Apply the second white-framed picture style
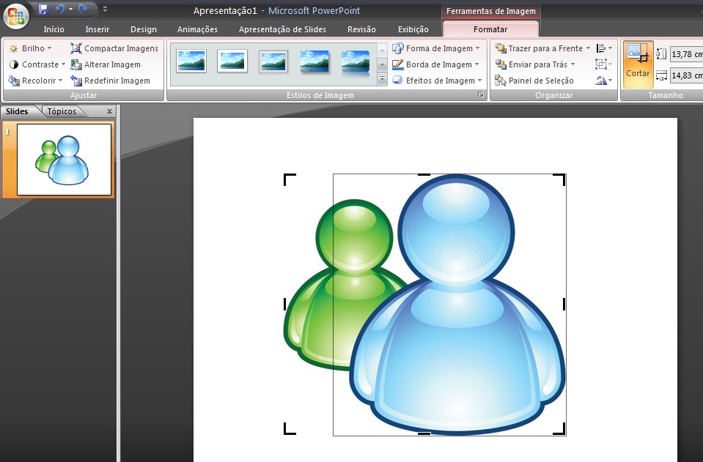 [x=232, y=62]
